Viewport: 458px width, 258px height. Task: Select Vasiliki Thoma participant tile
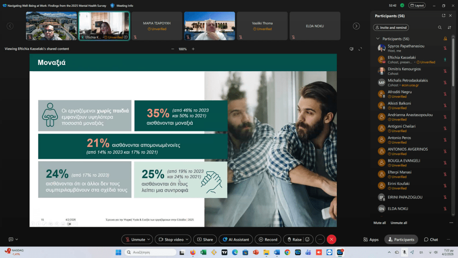point(262,26)
